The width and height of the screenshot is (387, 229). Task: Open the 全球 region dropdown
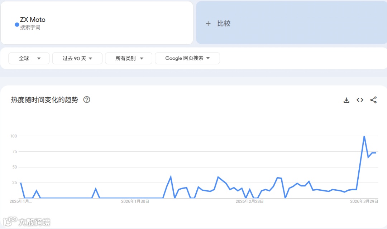click(x=29, y=58)
